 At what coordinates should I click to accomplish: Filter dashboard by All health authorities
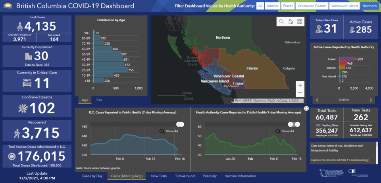tap(260, 6)
